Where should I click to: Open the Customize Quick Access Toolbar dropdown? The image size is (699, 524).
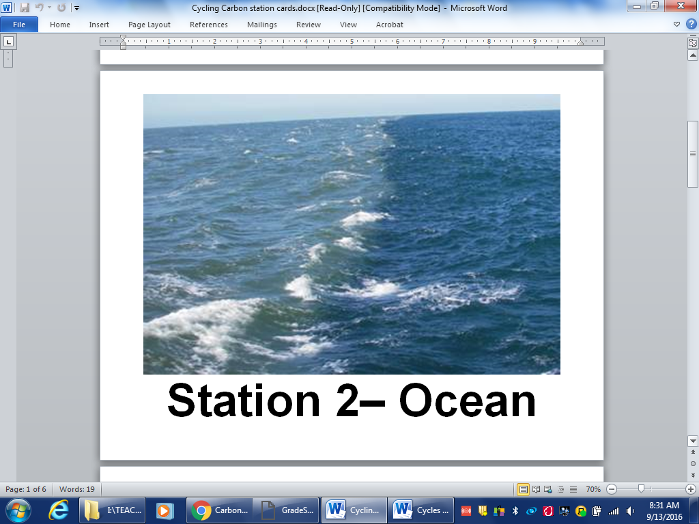tap(76, 8)
